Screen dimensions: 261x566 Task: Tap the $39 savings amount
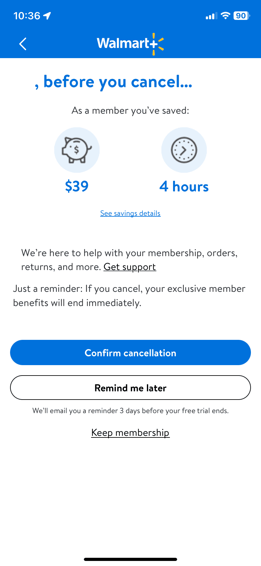tap(77, 186)
